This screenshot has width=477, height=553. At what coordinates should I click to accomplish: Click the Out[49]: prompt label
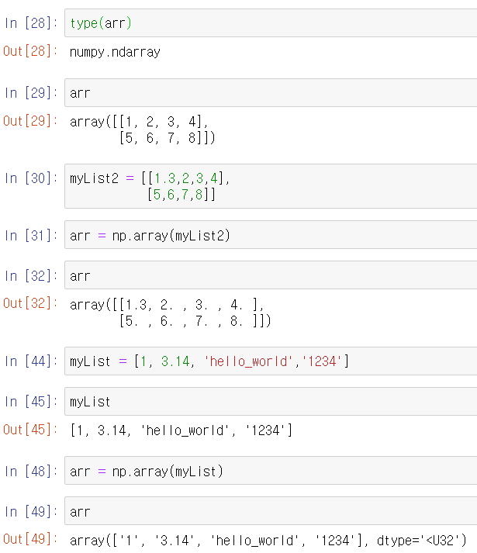coord(30,539)
